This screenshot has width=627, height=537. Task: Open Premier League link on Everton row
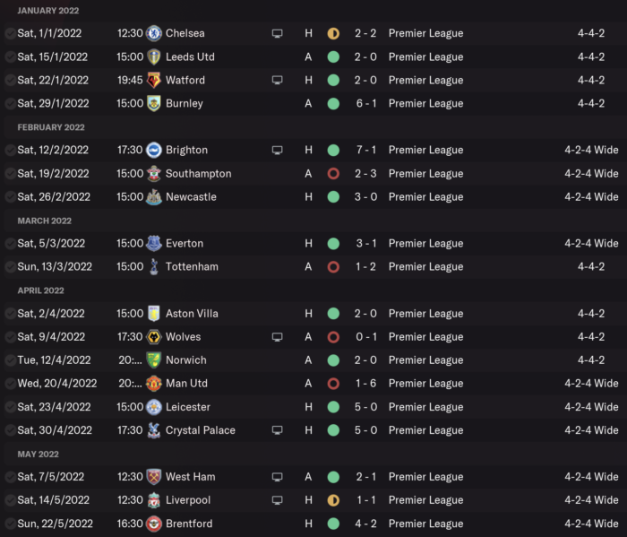tap(425, 243)
